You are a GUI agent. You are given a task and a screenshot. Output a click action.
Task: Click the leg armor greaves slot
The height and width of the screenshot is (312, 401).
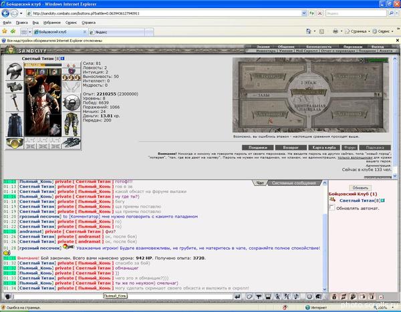72,122
